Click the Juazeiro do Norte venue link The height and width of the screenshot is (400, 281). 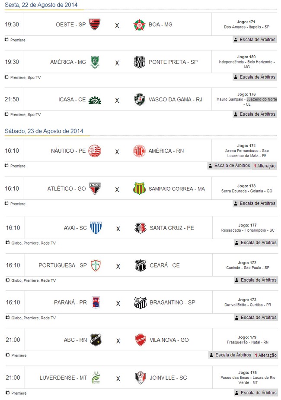click(259, 99)
